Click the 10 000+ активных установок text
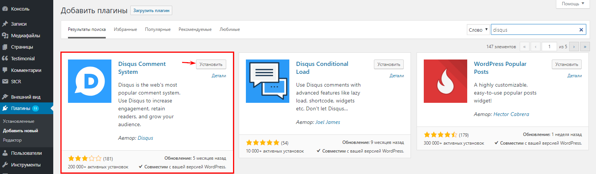The height and width of the screenshot is (174, 596). 275,151
